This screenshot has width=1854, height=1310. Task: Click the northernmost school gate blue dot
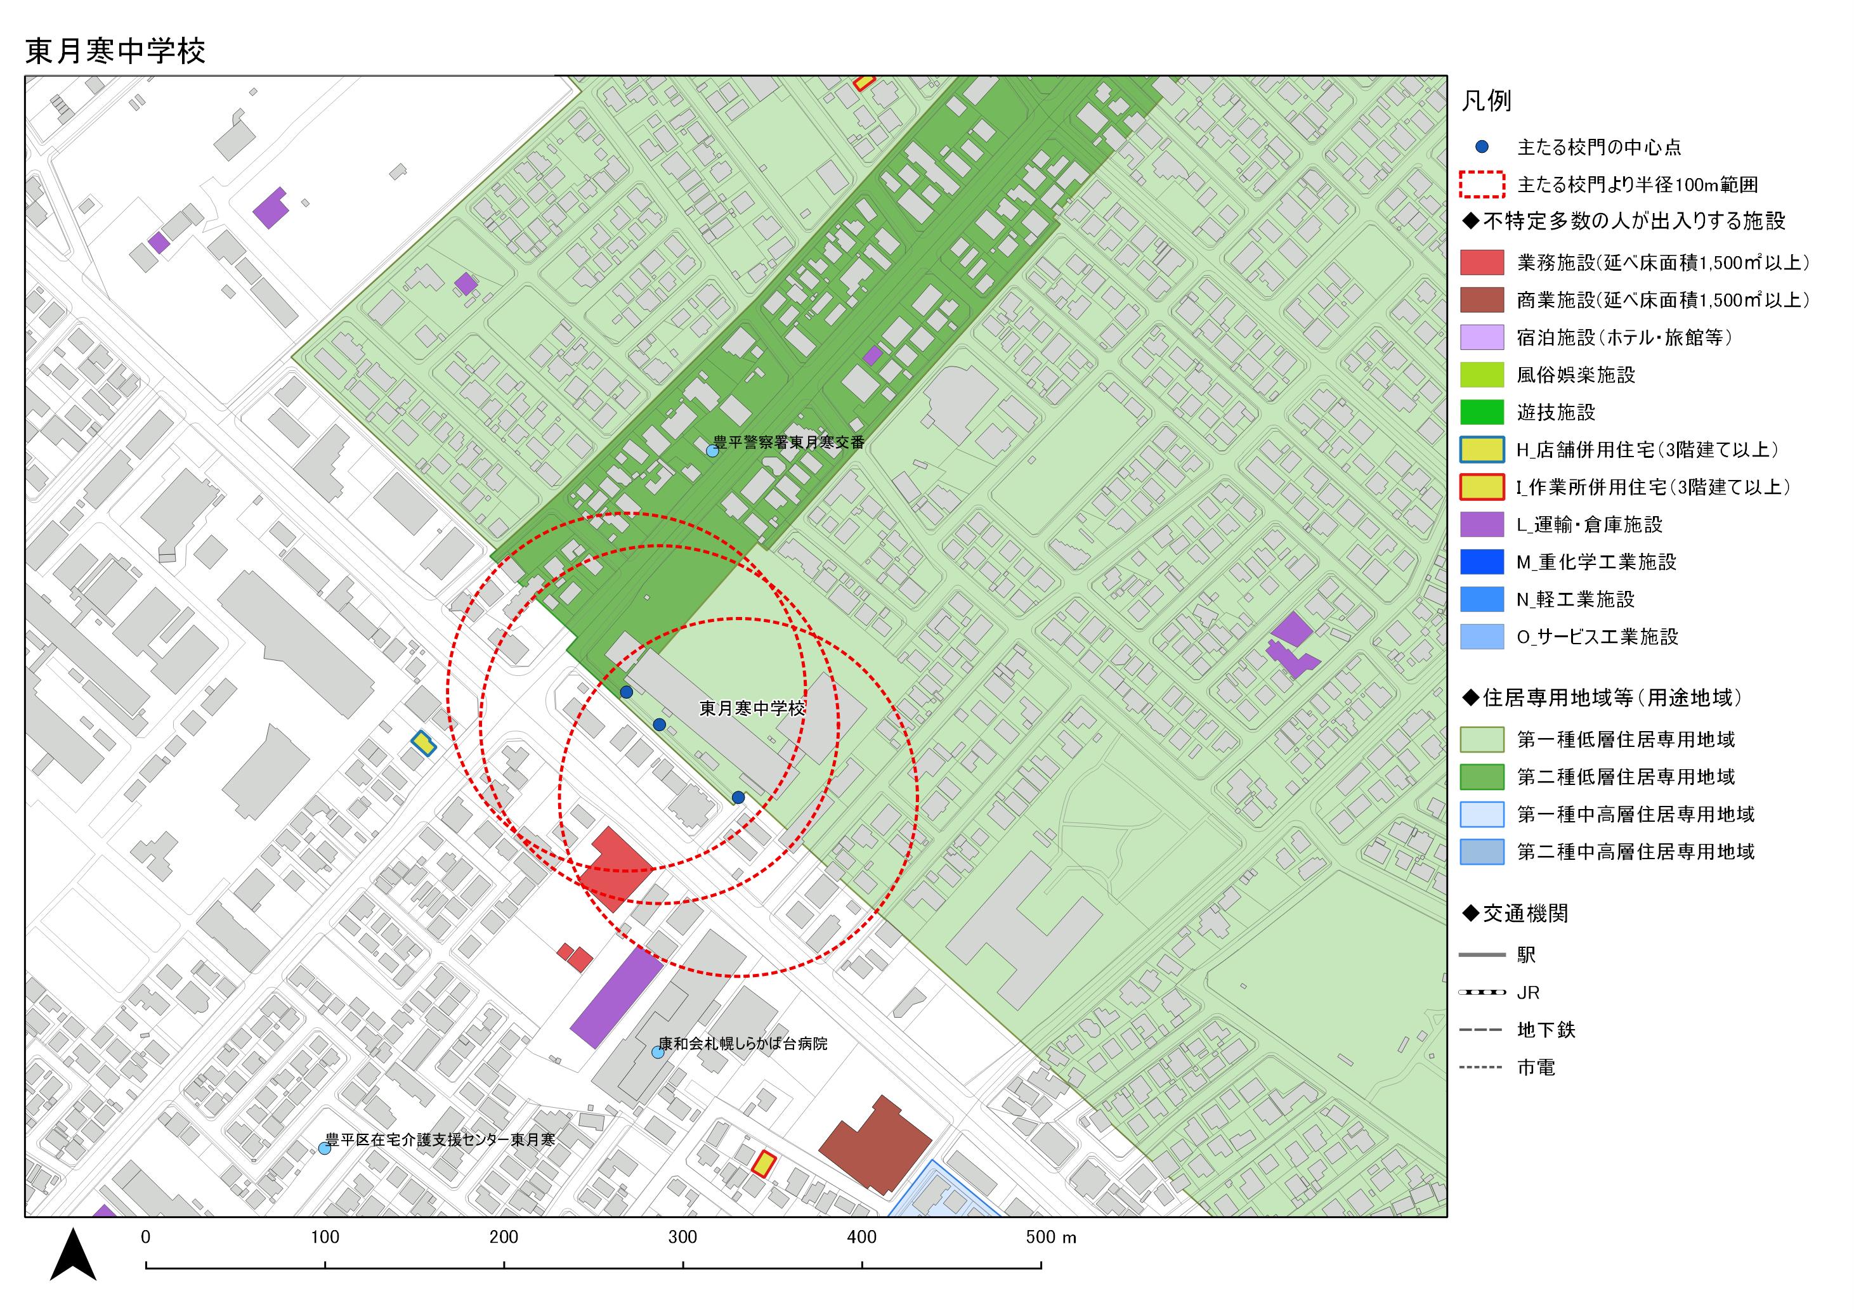[x=626, y=692]
